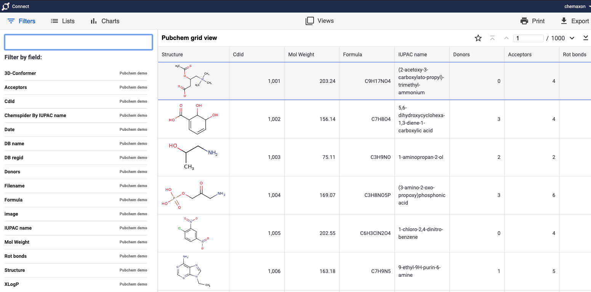
Task: Click the Rot bonds column header
Action: pos(575,54)
